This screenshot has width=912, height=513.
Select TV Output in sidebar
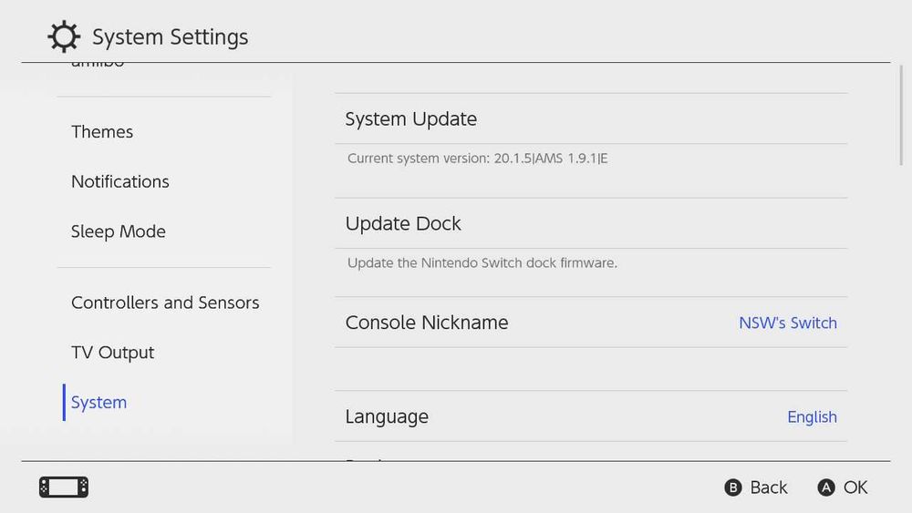tap(113, 353)
